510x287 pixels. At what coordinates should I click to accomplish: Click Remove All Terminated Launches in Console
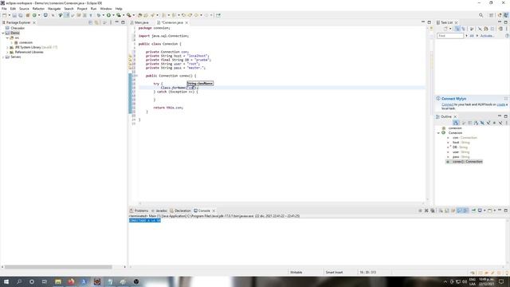[433, 210]
